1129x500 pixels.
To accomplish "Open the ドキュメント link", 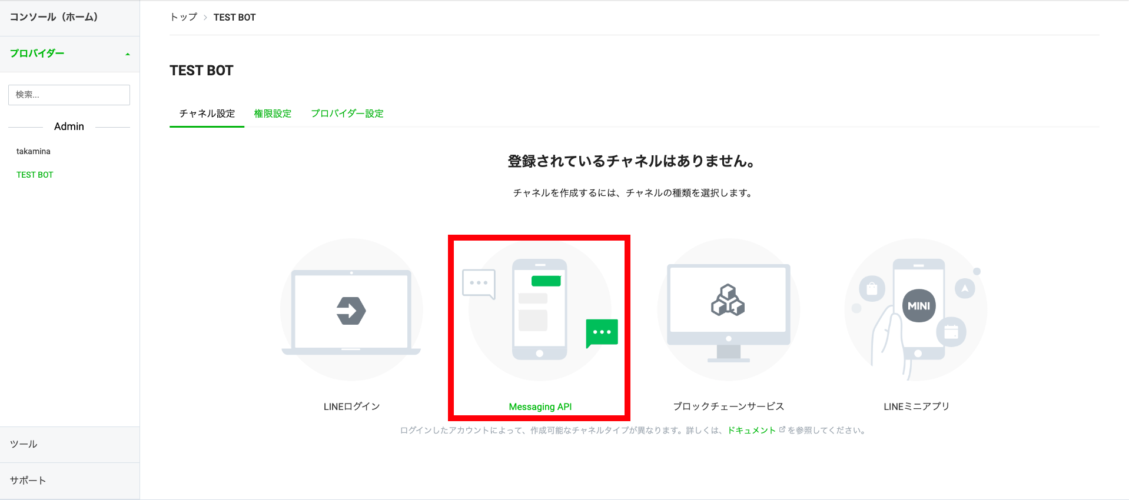I will coord(752,430).
